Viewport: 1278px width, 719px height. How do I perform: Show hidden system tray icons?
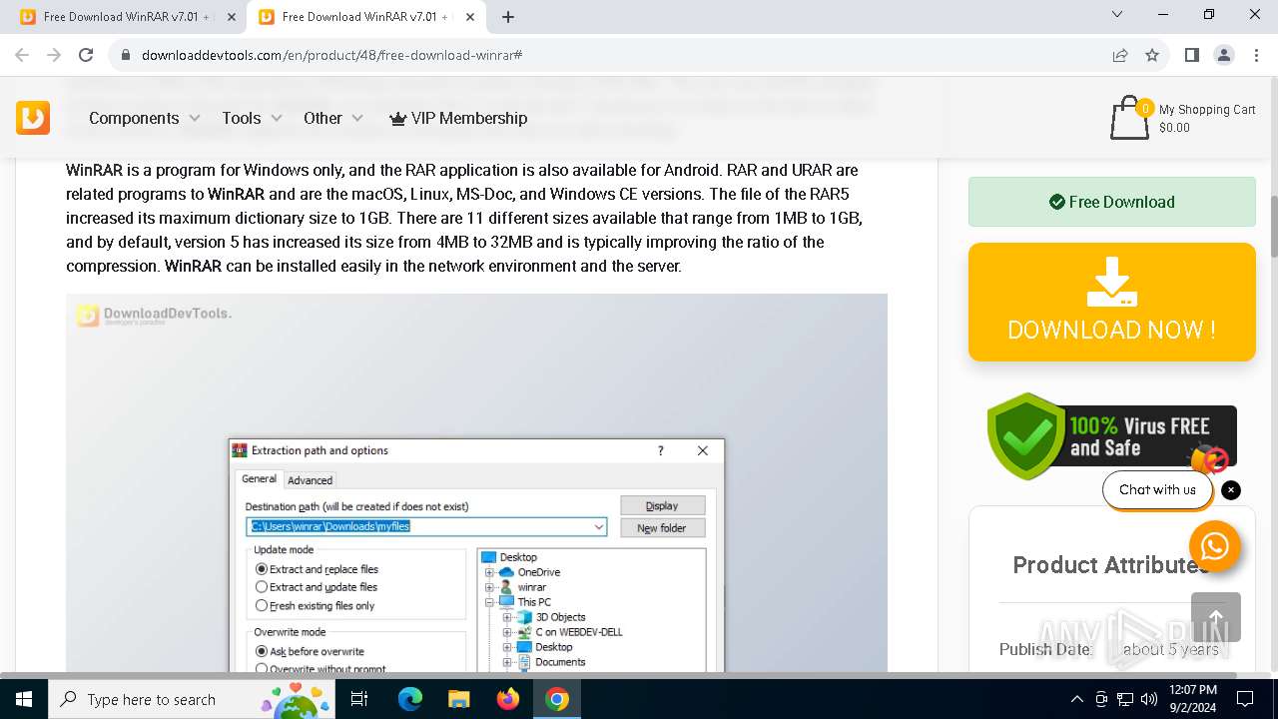click(x=1076, y=699)
